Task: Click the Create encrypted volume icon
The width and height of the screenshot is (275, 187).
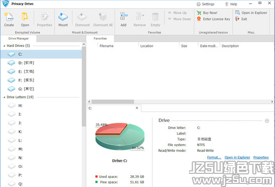Action: point(9,17)
